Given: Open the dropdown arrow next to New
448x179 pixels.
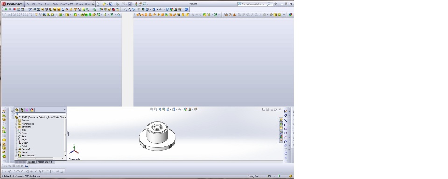Looking at the screenshot, I should click(x=101, y=4).
